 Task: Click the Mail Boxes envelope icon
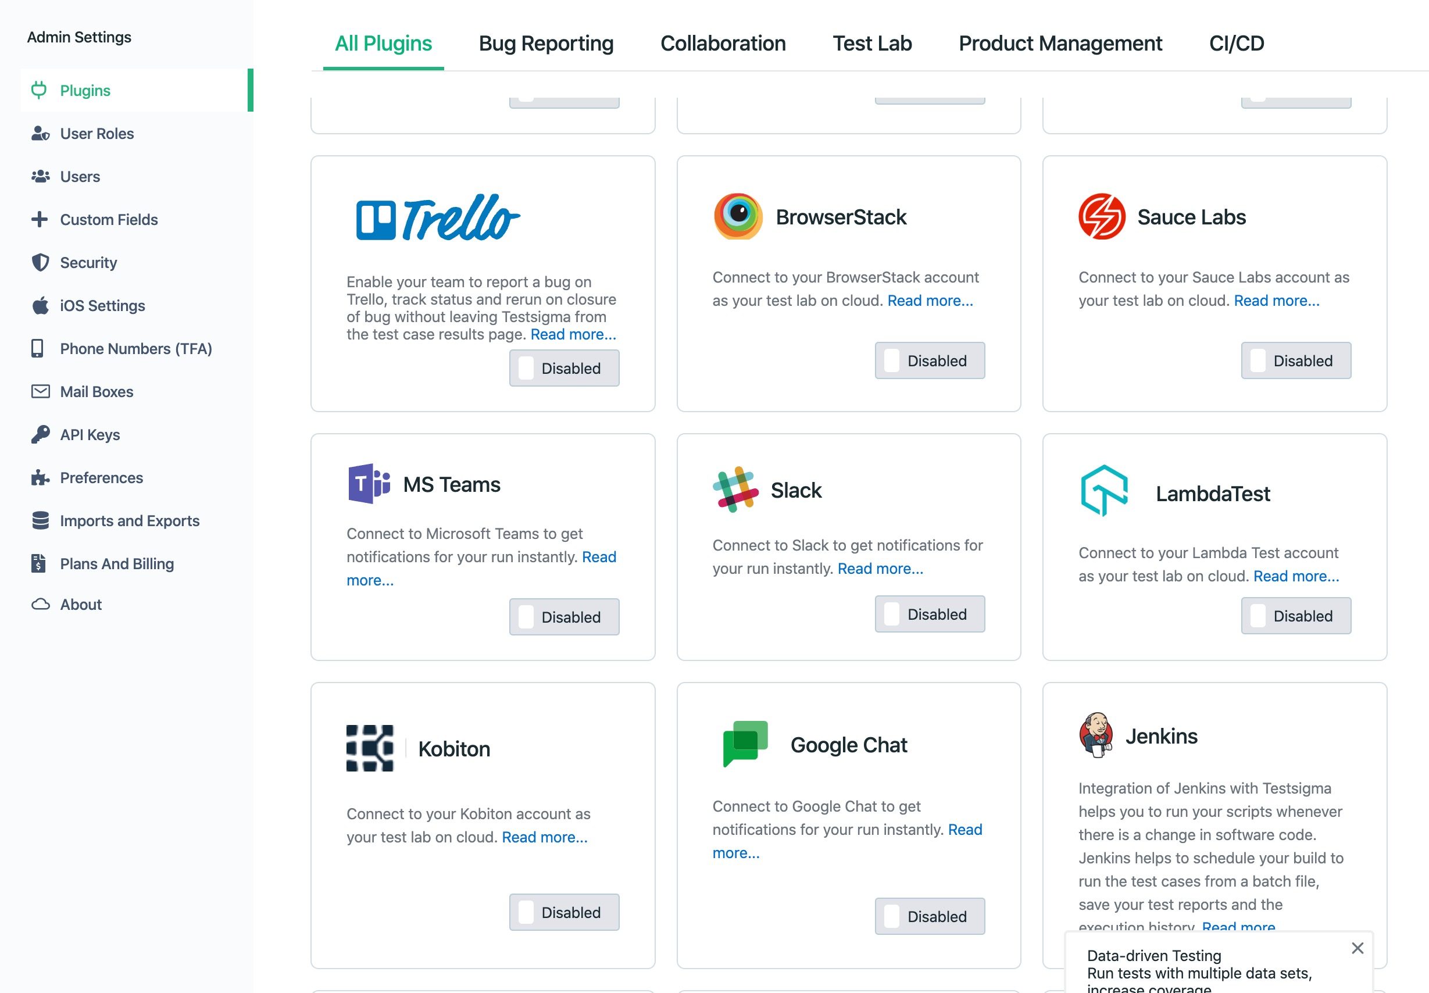pos(41,391)
